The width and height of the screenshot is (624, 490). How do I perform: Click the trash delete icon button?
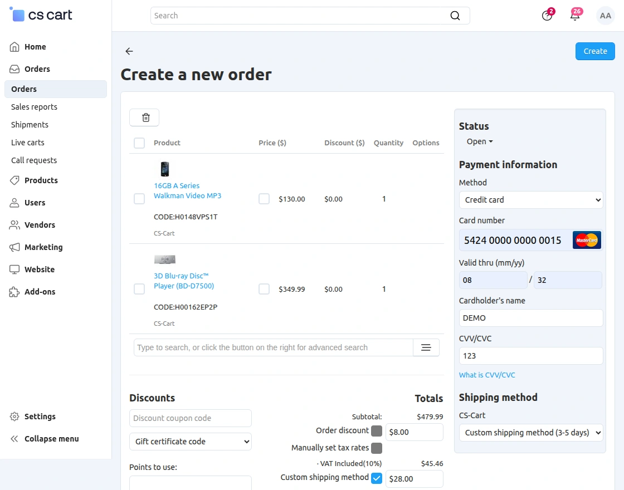point(144,117)
